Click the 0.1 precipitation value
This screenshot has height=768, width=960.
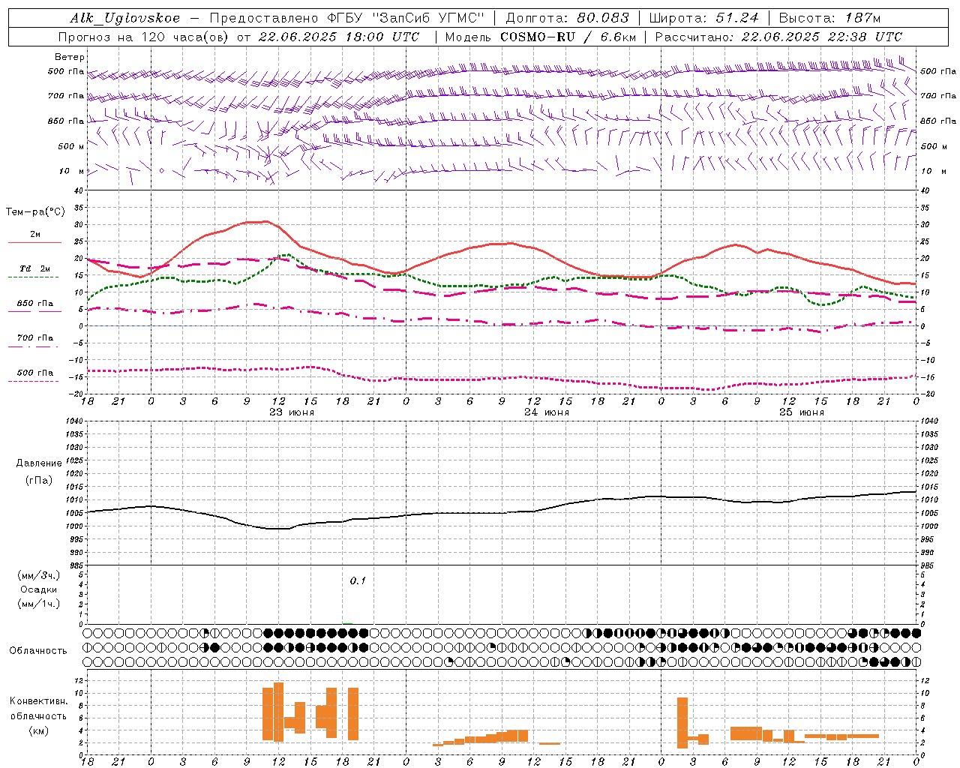coord(358,581)
